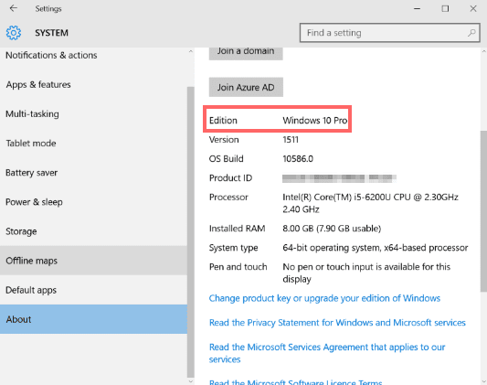Click the Windows 10 Pro edition text
Viewport: 487px width, 385px height.
tap(315, 120)
